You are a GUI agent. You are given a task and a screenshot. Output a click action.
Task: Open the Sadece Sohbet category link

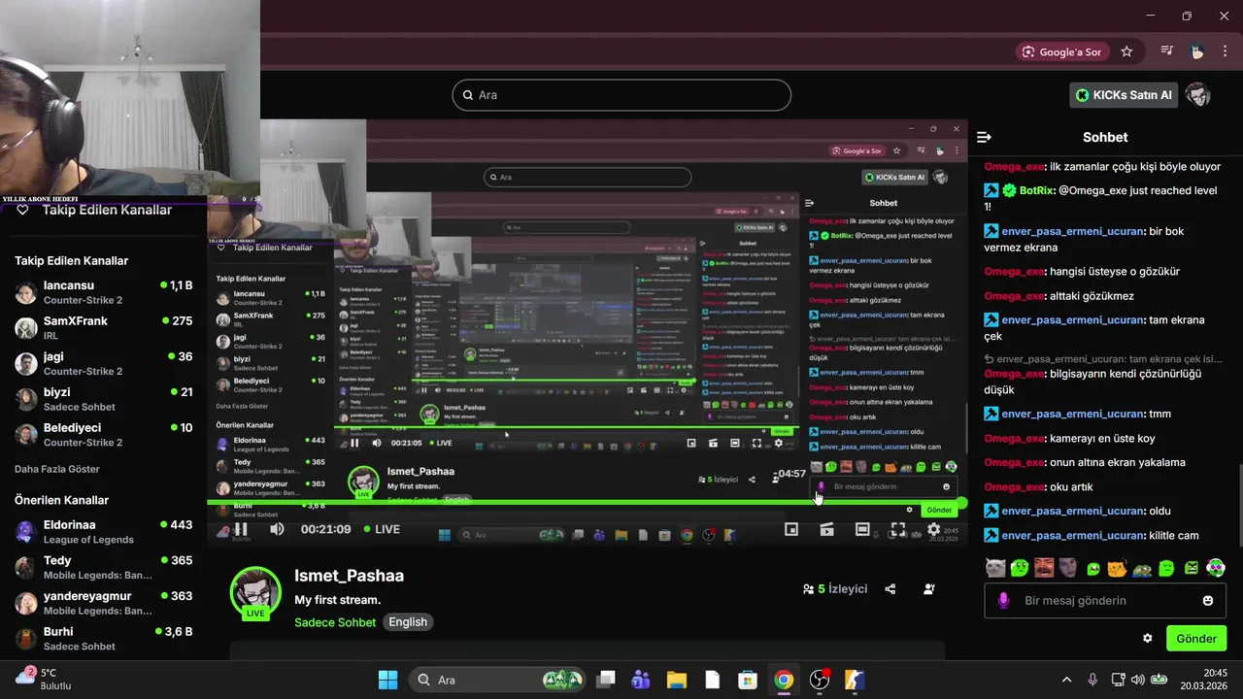click(x=335, y=622)
